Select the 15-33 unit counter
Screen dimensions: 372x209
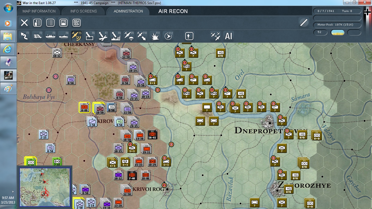click(x=139, y=162)
